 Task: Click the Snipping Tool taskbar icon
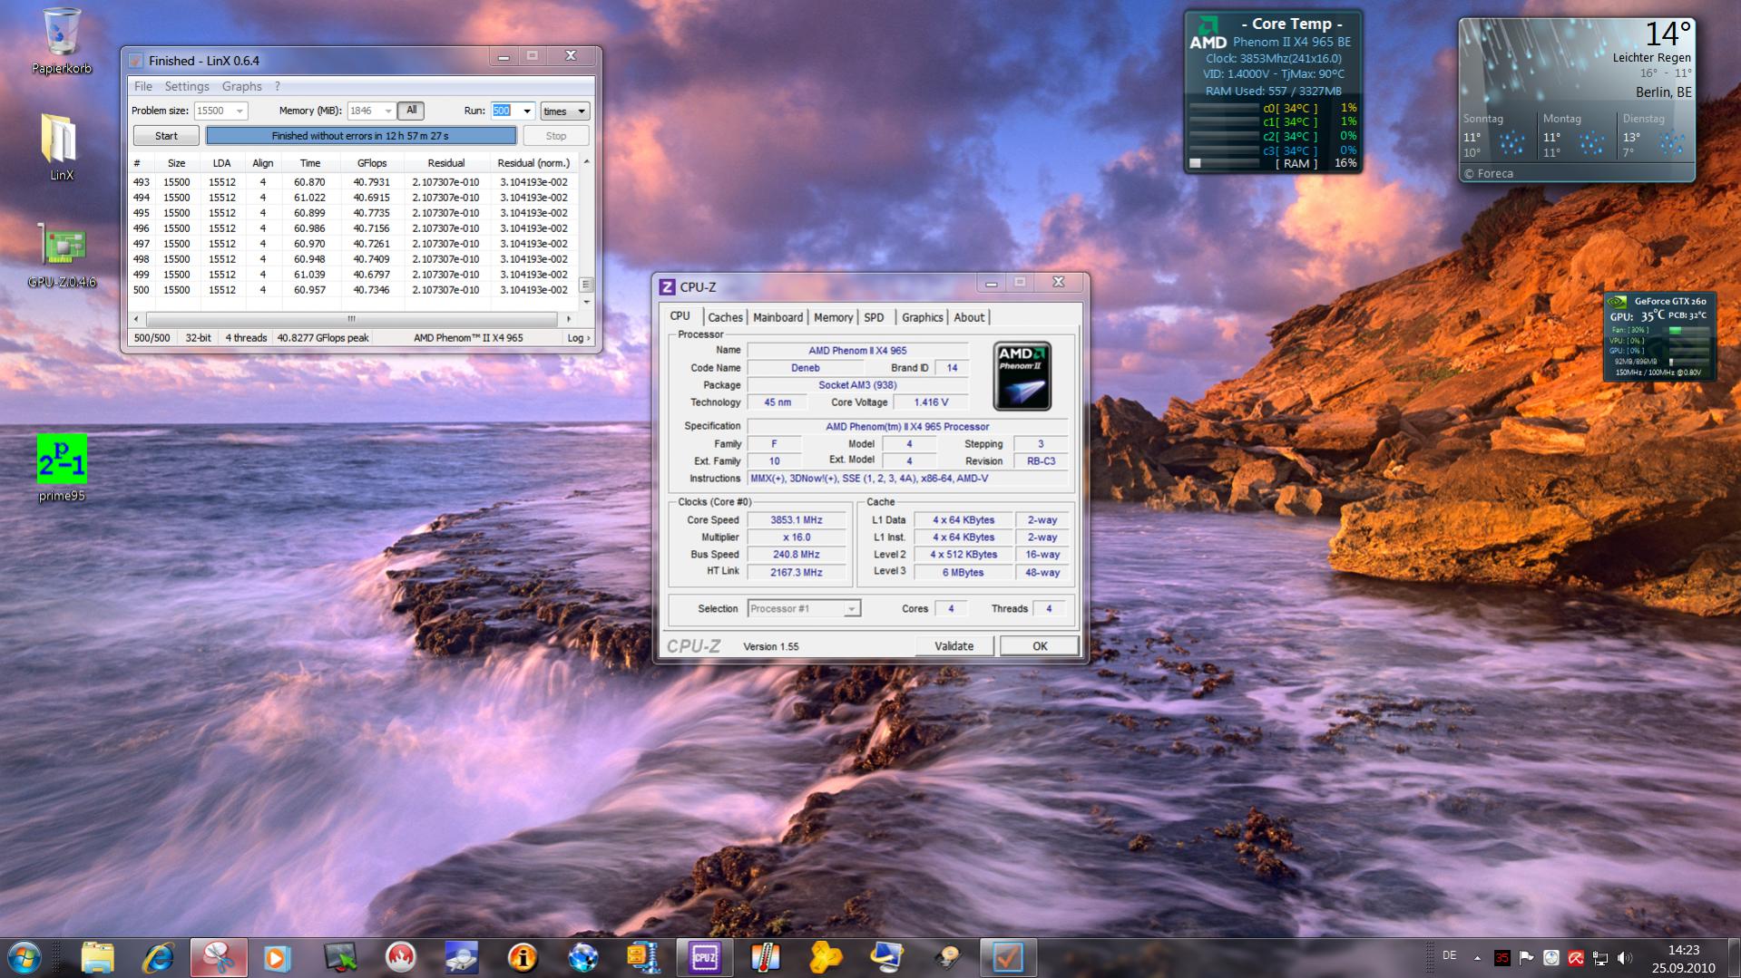coord(219,957)
